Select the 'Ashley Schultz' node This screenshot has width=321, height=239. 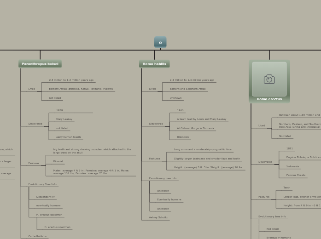(x=158, y=217)
